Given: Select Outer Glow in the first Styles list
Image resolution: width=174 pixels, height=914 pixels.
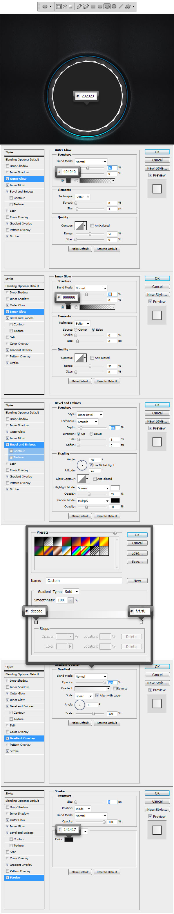Looking at the screenshot, I should tap(24, 179).
